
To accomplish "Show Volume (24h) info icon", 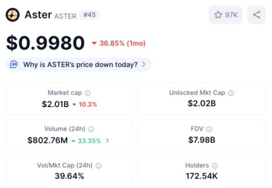I will pos(91,129).
